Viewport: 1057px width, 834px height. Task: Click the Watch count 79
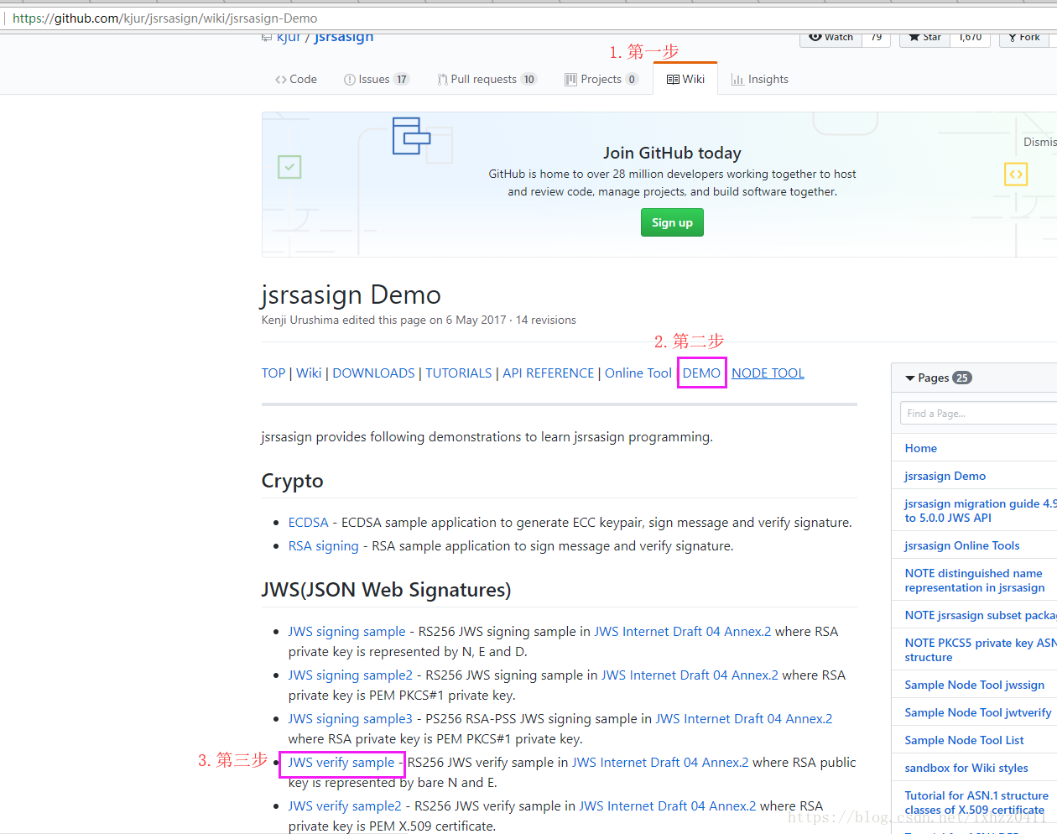(x=877, y=38)
